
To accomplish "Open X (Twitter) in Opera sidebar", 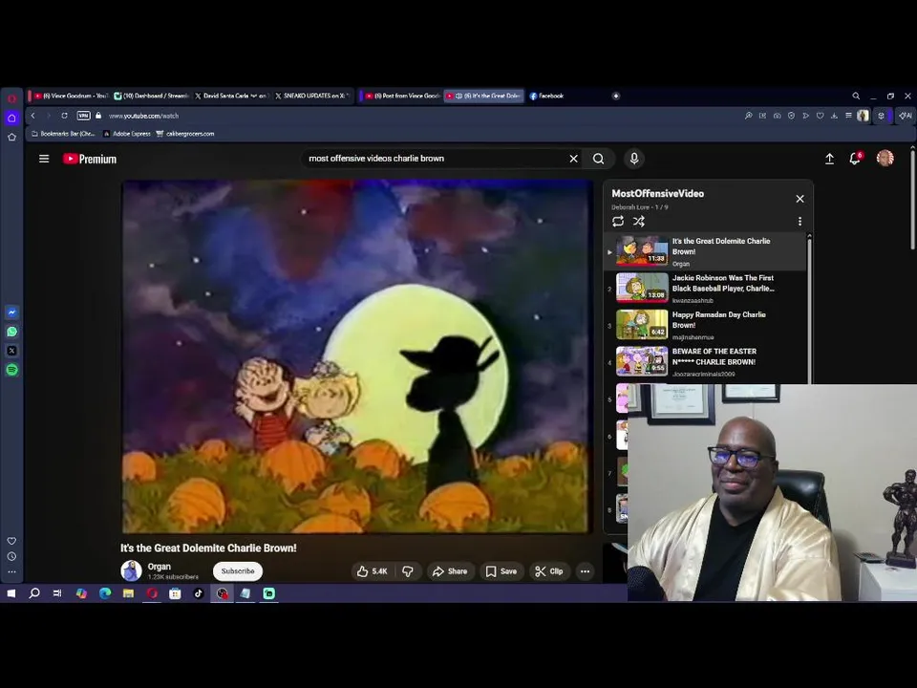I will coord(11,351).
